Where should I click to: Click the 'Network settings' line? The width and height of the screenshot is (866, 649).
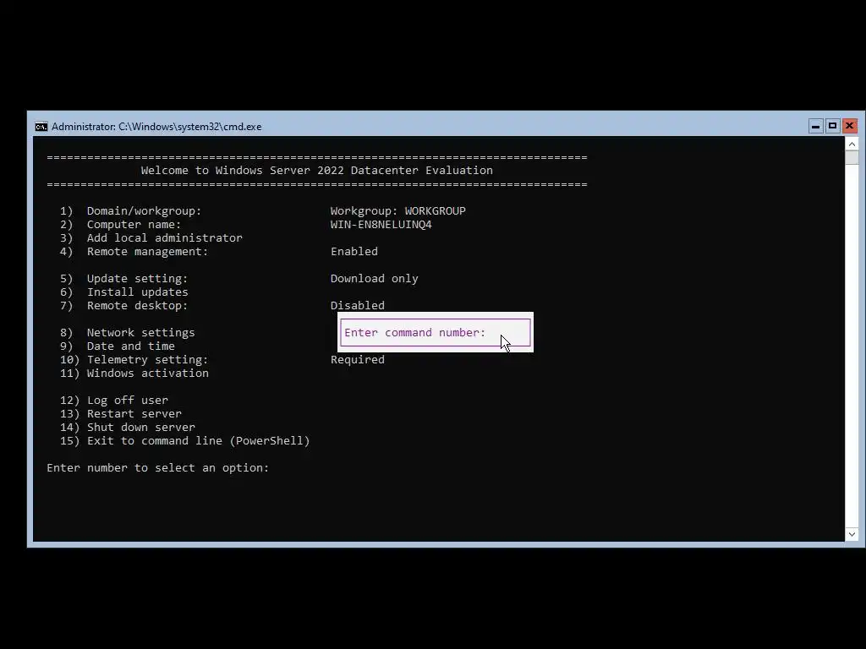coord(140,333)
